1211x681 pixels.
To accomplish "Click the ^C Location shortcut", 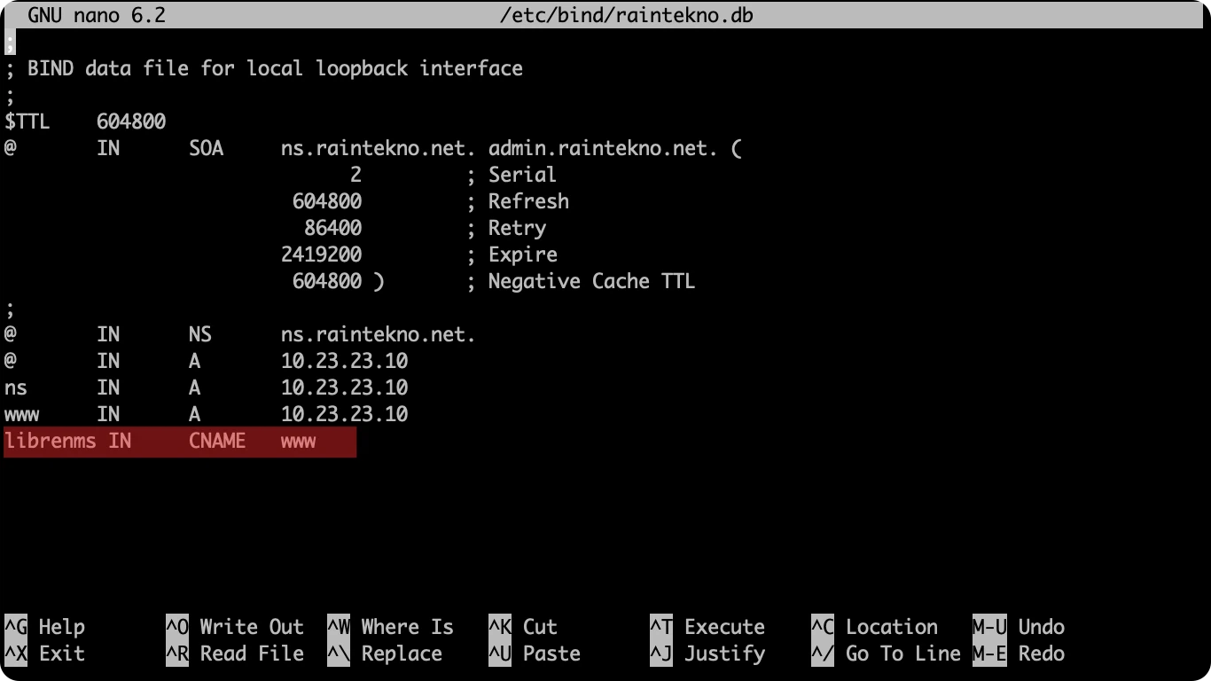I will coord(874,627).
